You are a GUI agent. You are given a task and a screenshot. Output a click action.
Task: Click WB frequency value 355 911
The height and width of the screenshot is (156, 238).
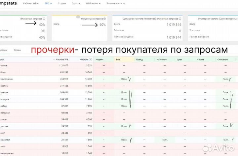64,79
